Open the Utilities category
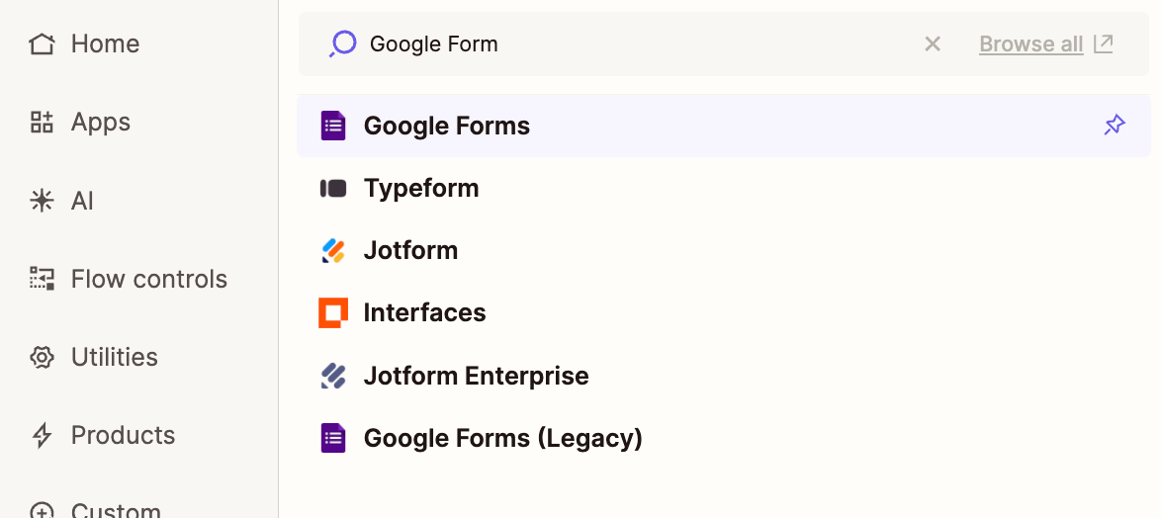 114,357
